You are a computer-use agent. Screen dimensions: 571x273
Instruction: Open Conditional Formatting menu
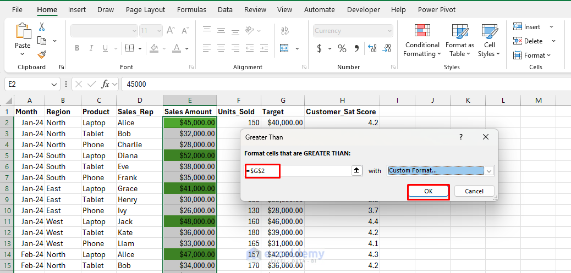tap(422, 41)
